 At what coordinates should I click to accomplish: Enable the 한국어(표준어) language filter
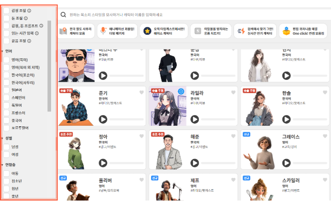point(6,75)
